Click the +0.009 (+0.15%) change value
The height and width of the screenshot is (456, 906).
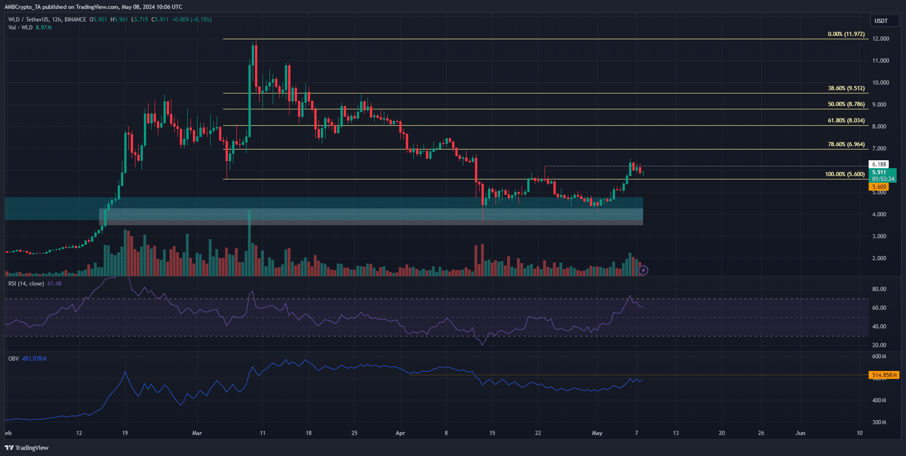(x=192, y=20)
